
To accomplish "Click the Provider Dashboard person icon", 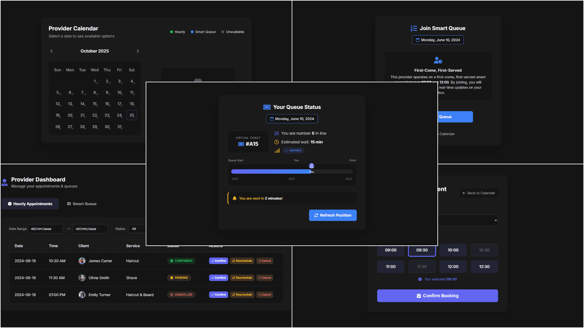I will 5,182.
